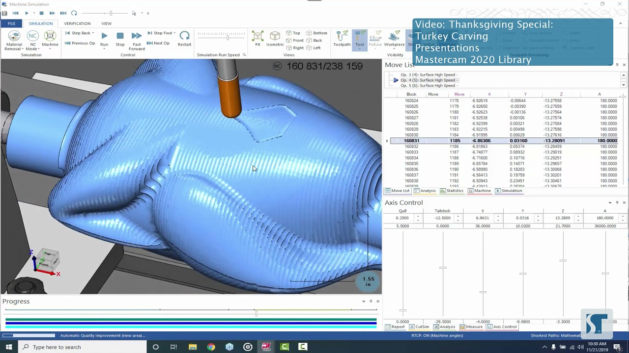Switch to the Report tab
Viewport: 629px width, 353px height.
tap(395, 327)
